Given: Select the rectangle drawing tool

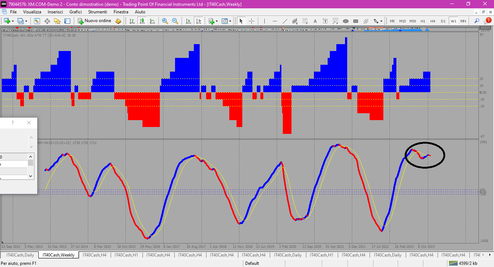Looking at the screenshot, I should (x=356, y=21).
